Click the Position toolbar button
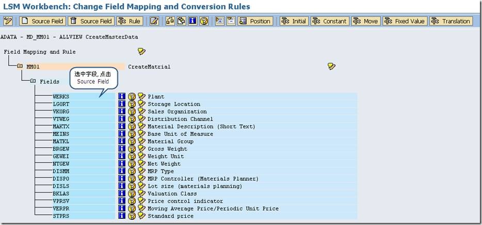Viewport: 482px width, 225px height. click(x=255, y=21)
